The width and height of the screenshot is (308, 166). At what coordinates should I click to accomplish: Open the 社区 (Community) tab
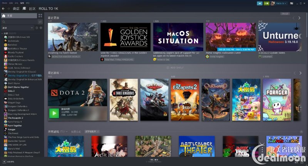[32, 8]
